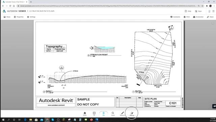Click the address bar URL
Image resolution: width=216 pixels, height=122 pixels.
(x=108, y=6)
